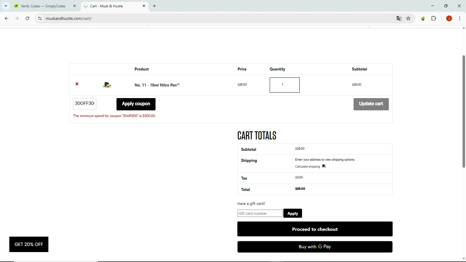This screenshot has width=466, height=262.
Task: Bookmark this page with star
Action: 409,18
